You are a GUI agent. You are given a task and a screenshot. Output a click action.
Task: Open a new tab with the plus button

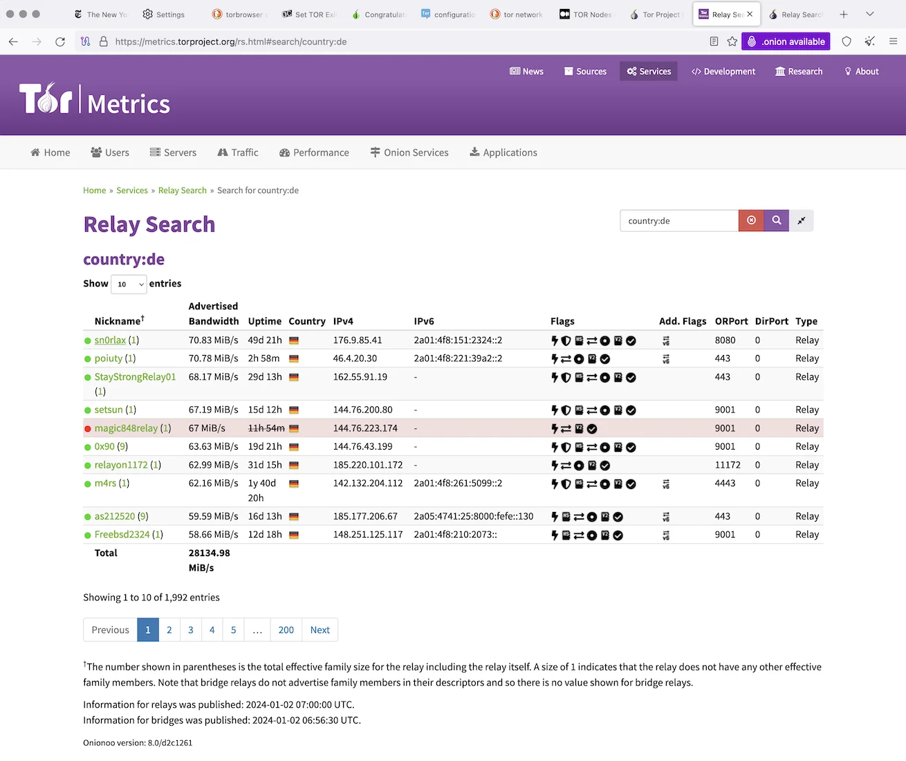(x=844, y=14)
